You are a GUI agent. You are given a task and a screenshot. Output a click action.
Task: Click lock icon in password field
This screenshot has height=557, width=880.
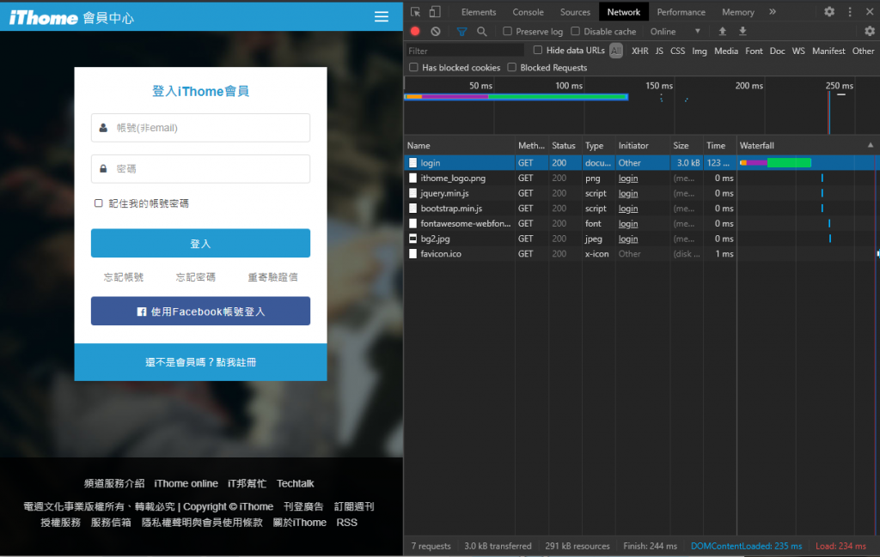103,169
